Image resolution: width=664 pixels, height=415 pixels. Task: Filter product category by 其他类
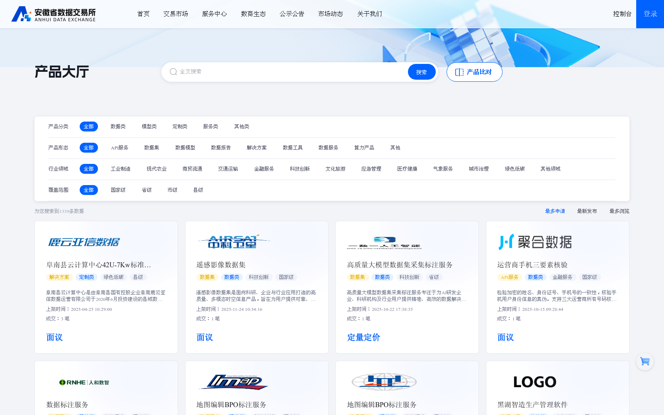point(242,127)
